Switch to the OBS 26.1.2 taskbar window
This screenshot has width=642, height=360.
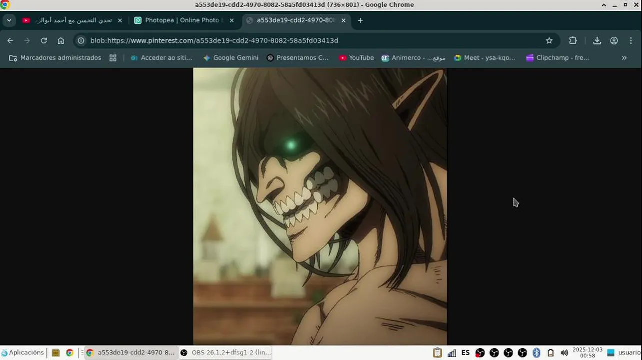point(226,353)
